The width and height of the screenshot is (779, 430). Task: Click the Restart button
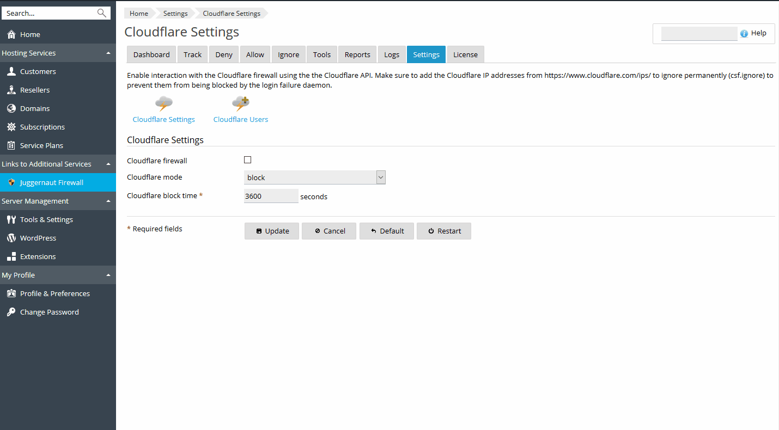point(444,231)
